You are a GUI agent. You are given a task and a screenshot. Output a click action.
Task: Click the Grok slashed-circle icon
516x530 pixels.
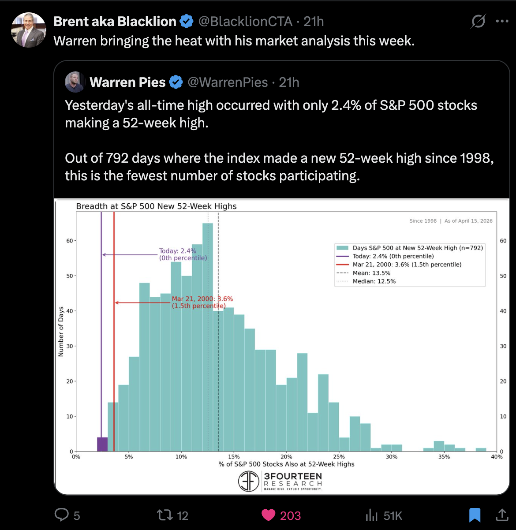478,21
